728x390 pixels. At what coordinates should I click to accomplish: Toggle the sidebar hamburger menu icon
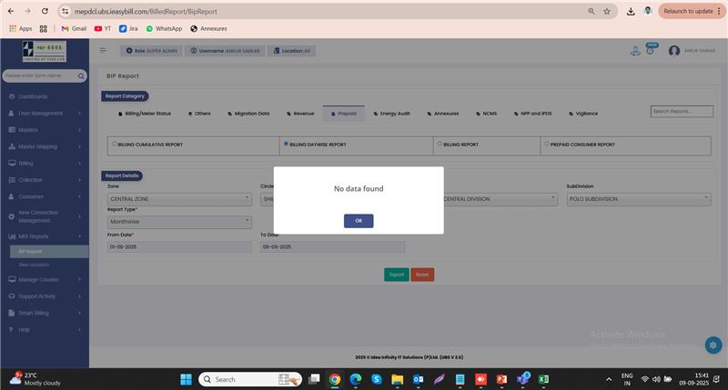click(x=103, y=50)
